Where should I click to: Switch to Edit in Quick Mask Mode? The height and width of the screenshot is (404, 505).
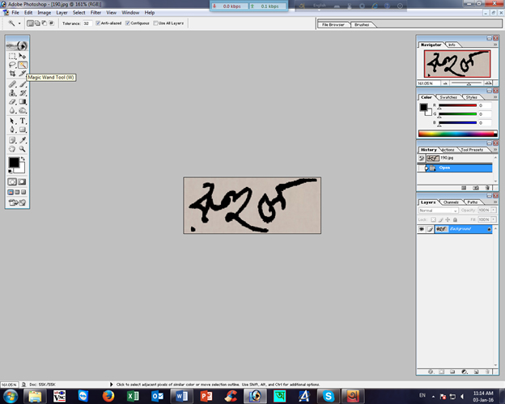click(22, 181)
